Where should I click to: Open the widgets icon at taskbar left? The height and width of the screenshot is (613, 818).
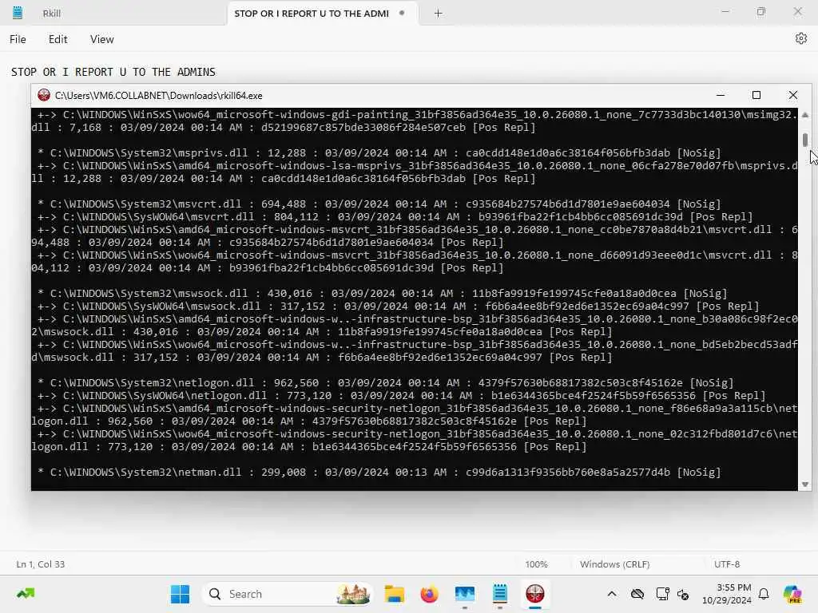(26, 594)
